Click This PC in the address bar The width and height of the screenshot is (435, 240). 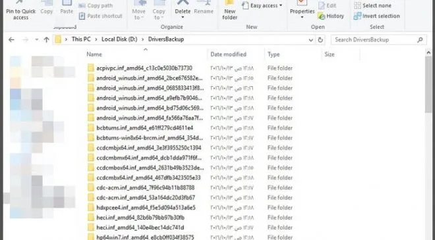[x=81, y=39]
